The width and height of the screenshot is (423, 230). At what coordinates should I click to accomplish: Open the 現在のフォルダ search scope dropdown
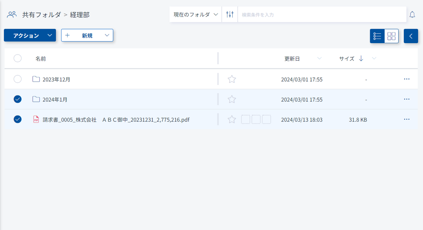coord(196,14)
